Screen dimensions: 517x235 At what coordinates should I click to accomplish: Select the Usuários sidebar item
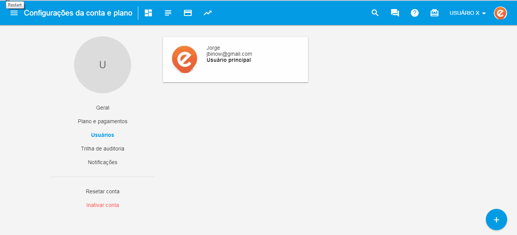pos(103,135)
